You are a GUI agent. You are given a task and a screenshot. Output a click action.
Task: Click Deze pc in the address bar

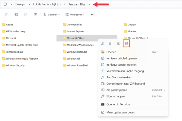(x=21, y=4)
